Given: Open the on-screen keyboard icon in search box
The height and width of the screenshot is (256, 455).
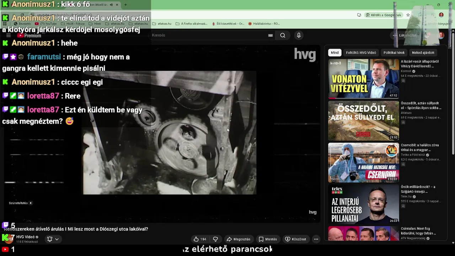Looking at the screenshot, I should [271, 35].
